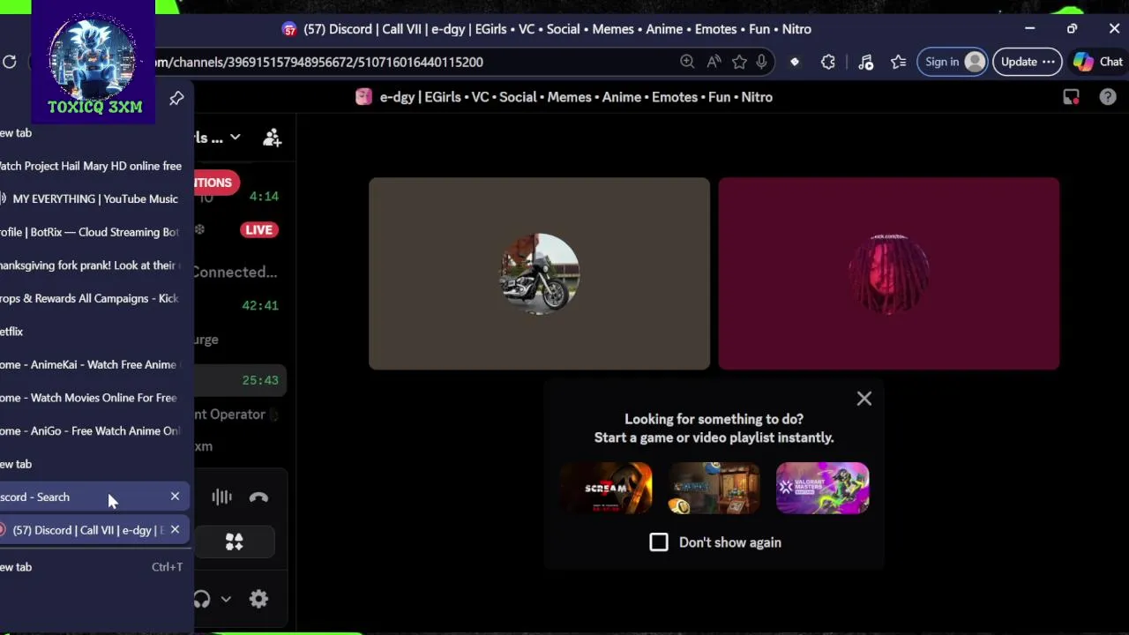Pin the vertical tabs pane

[x=176, y=99]
